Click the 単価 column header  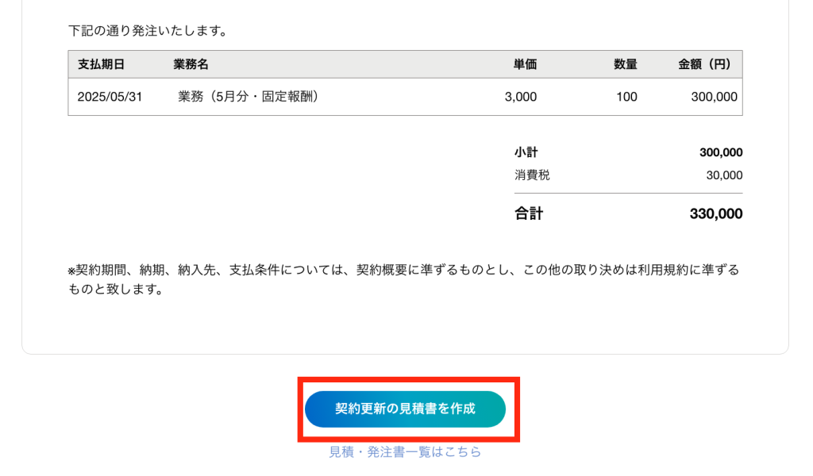pyautogui.click(x=525, y=64)
